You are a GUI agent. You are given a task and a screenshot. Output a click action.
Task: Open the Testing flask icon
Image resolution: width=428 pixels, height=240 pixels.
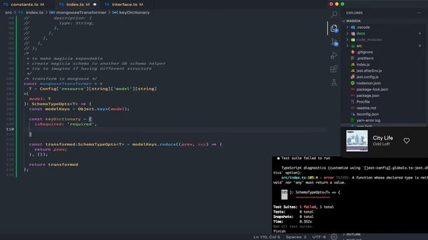[334, 82]
